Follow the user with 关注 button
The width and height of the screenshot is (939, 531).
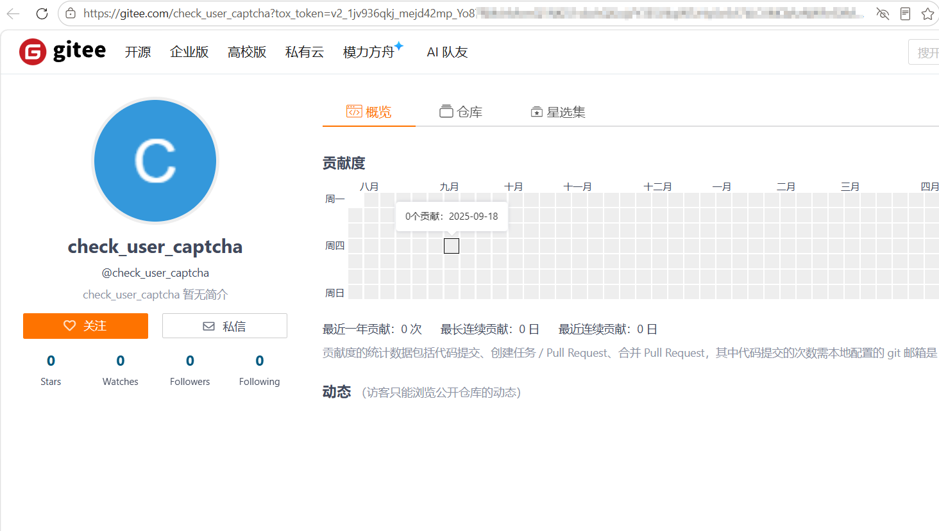click(x=85, y=326)
